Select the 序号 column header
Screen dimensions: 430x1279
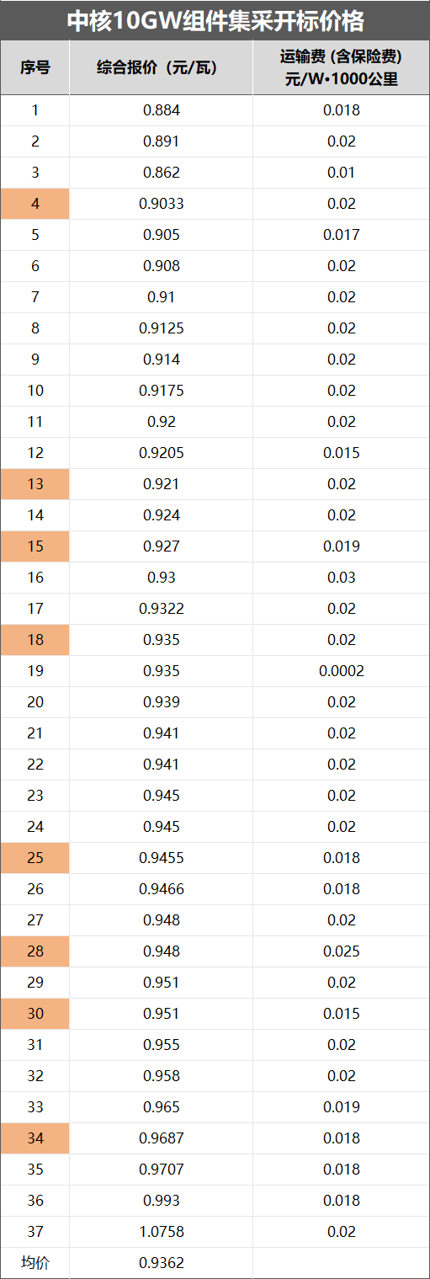[x=35, y=67]
